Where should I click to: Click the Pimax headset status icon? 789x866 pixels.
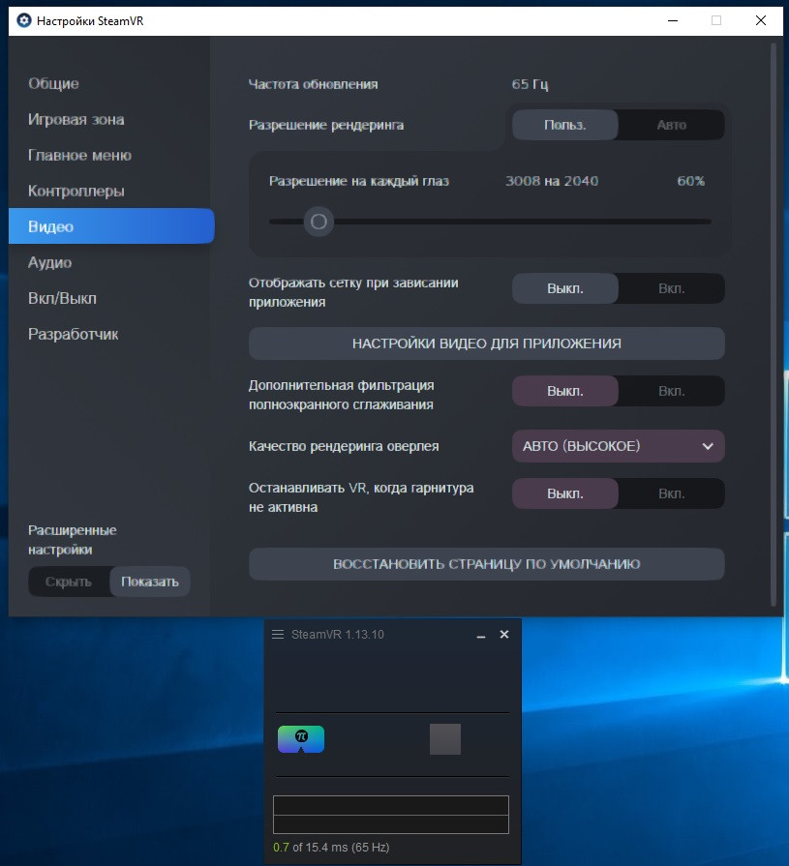300,739
